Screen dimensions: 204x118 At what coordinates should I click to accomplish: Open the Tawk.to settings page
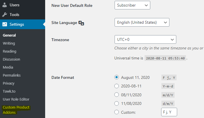point(9,91)
